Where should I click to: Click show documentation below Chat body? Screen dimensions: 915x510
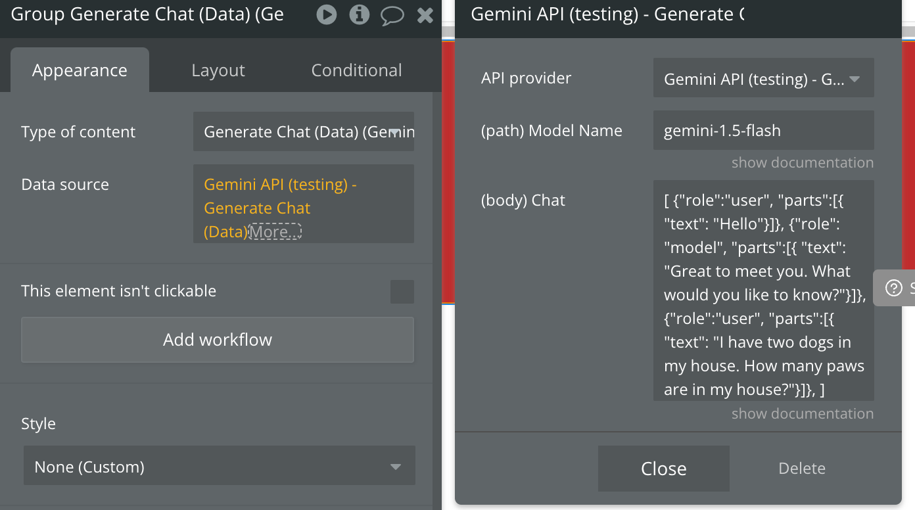(x=803, y=413)
